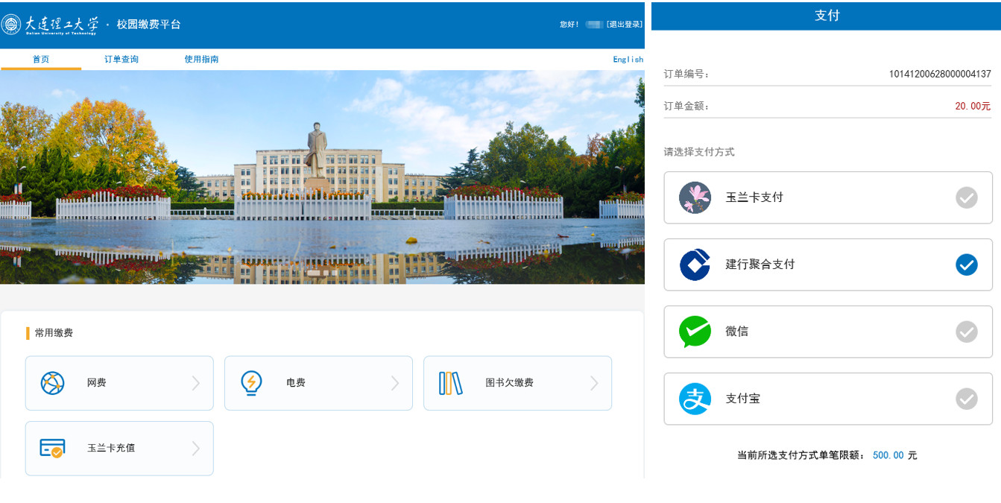This screenshot has width=1001, height=503.
Task: Select 微信 payment radio checkmark
Action: 967,332
